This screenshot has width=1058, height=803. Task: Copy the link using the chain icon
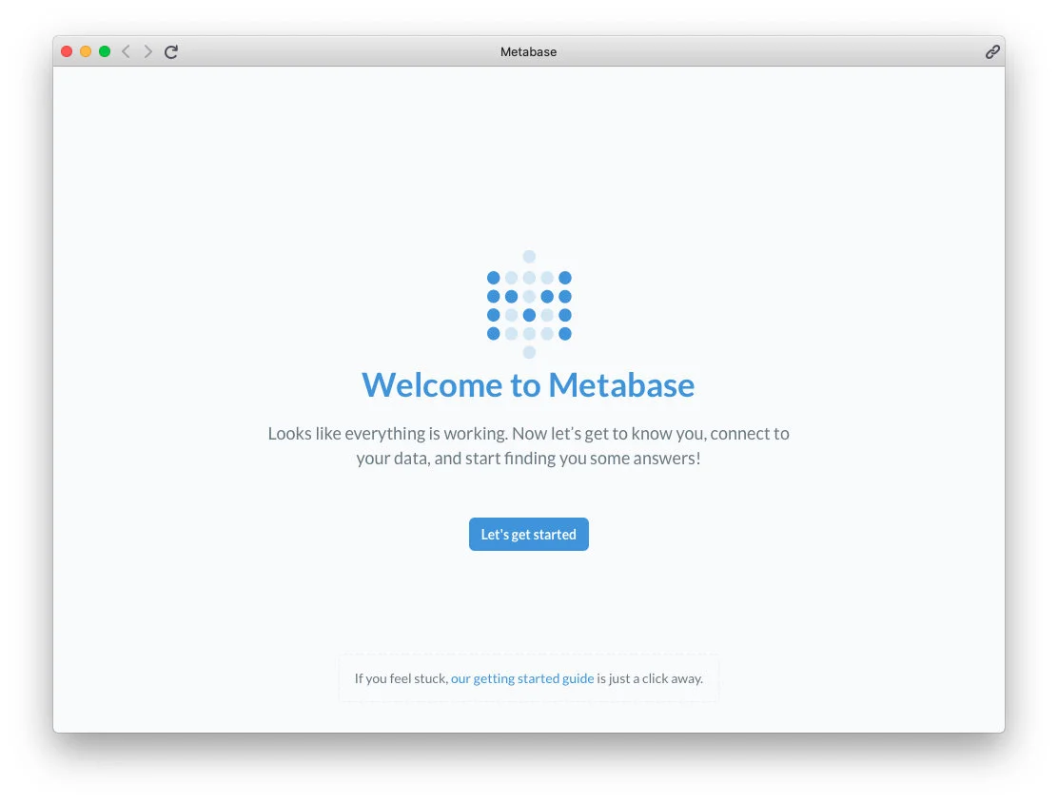(x=991, y=52)
